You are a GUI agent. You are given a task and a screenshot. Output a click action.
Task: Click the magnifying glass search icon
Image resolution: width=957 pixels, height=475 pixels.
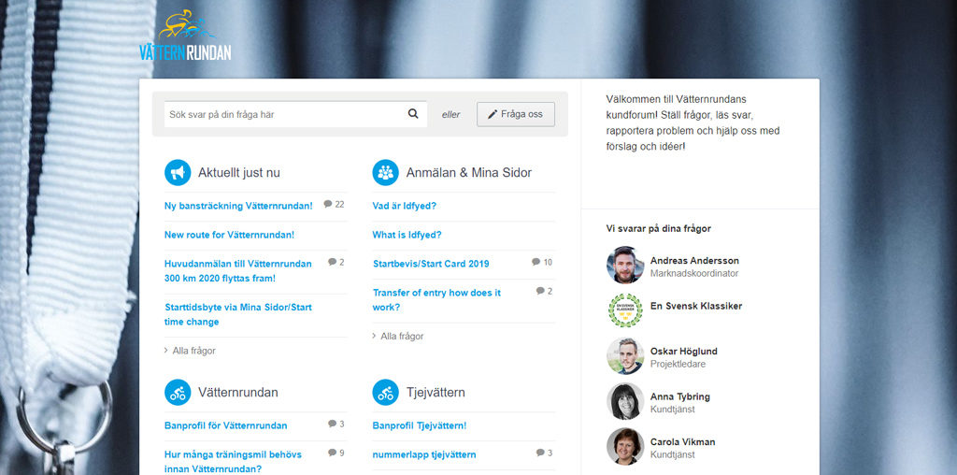click(x=413, y=113)
